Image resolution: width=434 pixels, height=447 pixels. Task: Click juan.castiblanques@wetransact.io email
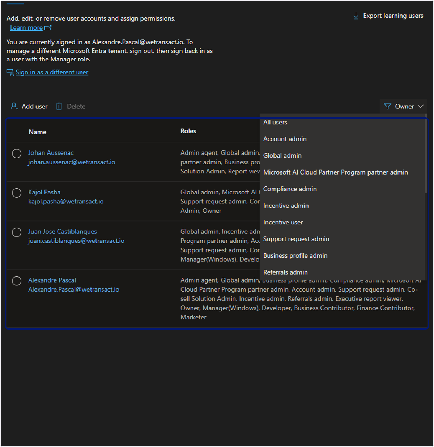76,241
